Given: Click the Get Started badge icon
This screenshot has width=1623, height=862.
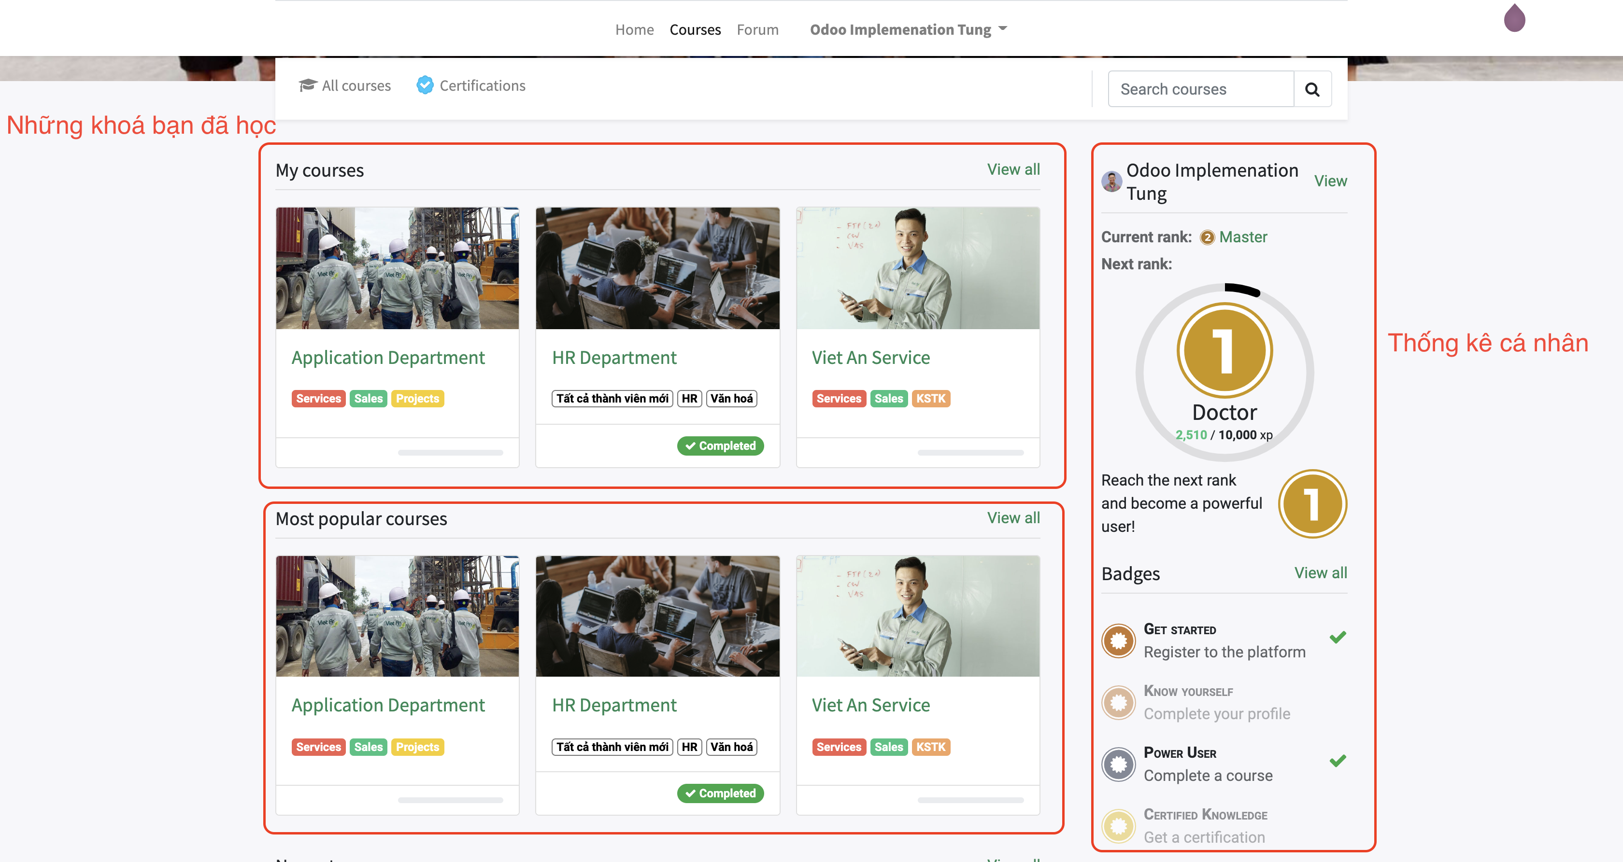Looking at the screenshot, I should coord(1118,640).
